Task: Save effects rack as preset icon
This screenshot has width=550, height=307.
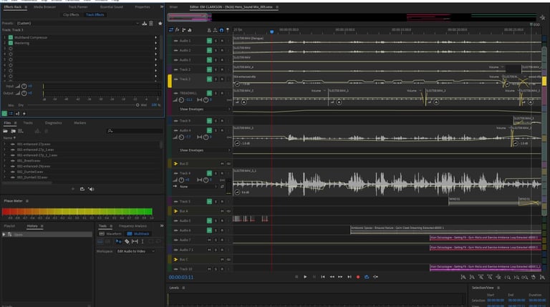Action: [145, 23]
